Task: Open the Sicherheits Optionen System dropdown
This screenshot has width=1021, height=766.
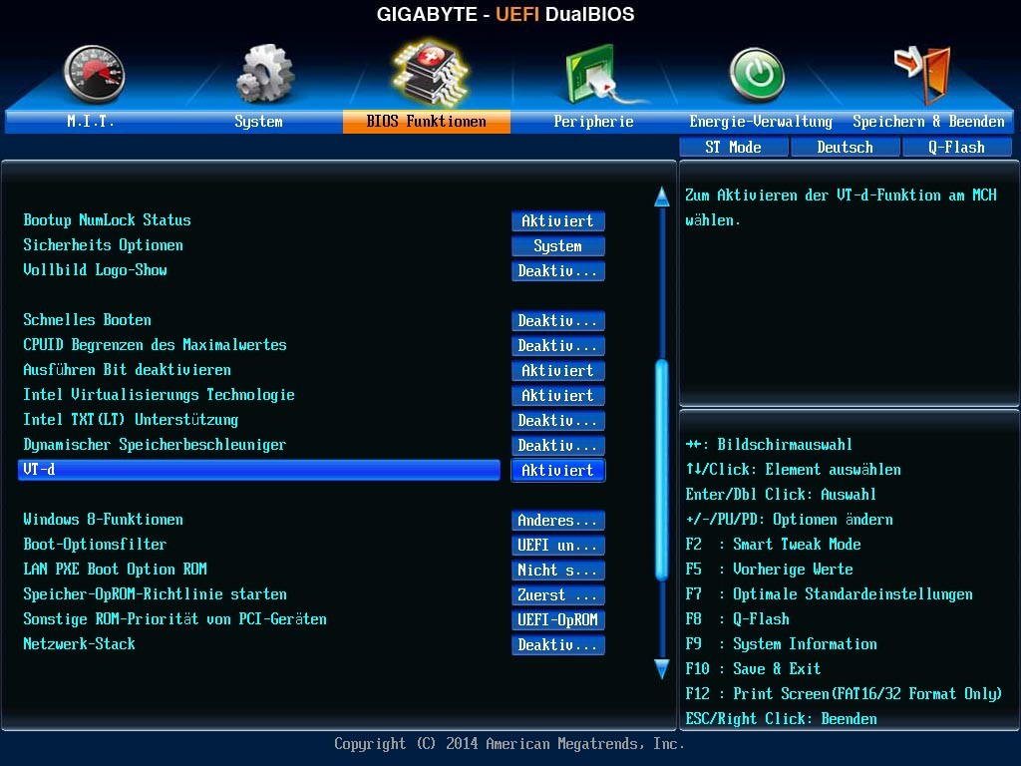Action: [x=558, y=245]
